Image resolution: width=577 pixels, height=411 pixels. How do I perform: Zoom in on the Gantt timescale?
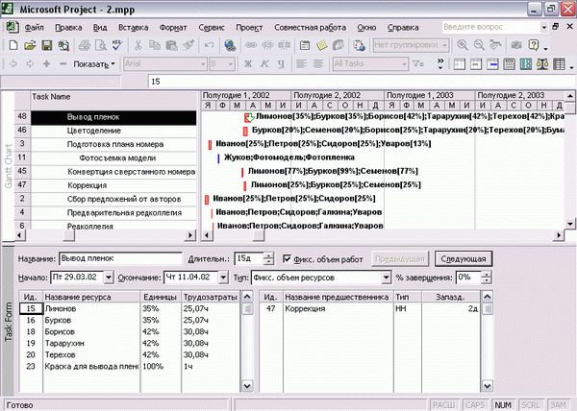coord(463,45)
